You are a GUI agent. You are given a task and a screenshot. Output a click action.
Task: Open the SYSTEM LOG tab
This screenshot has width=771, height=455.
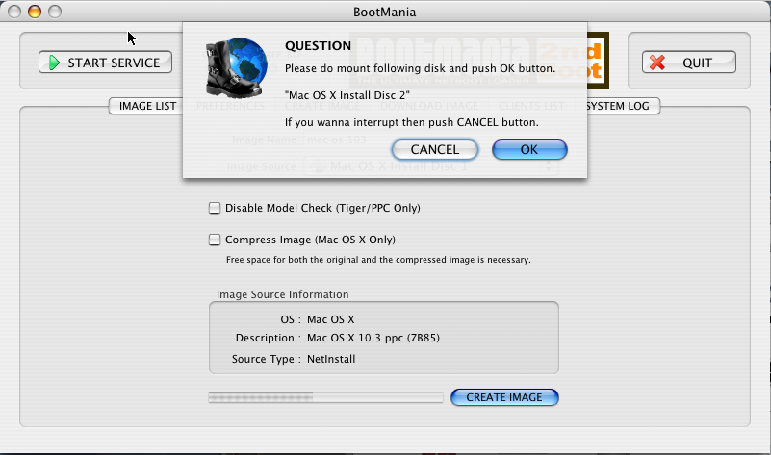(622, 106)
